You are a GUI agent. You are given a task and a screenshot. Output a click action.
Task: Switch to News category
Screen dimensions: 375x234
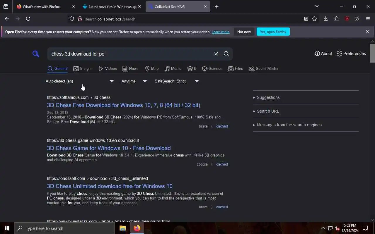(x=130, y=69)
